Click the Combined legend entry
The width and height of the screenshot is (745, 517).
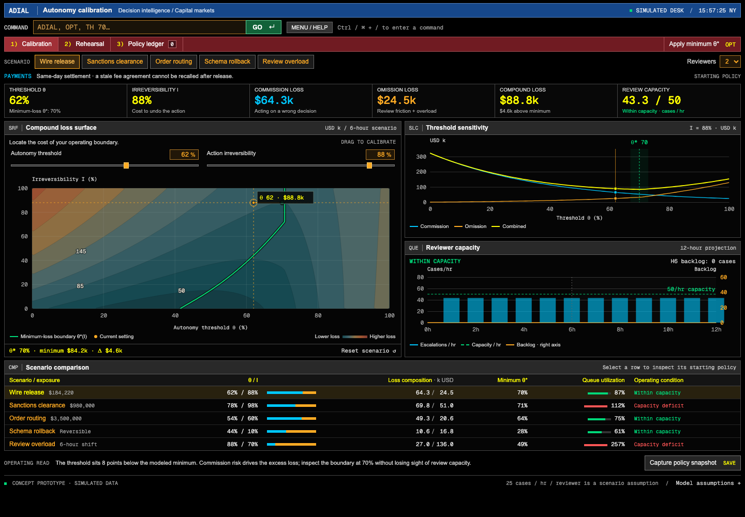509,226
